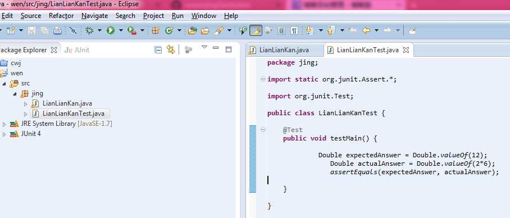Open Package Explorer View Menu triangle
The width and height of the screenshot is (510, 218).
pos(204,47)
